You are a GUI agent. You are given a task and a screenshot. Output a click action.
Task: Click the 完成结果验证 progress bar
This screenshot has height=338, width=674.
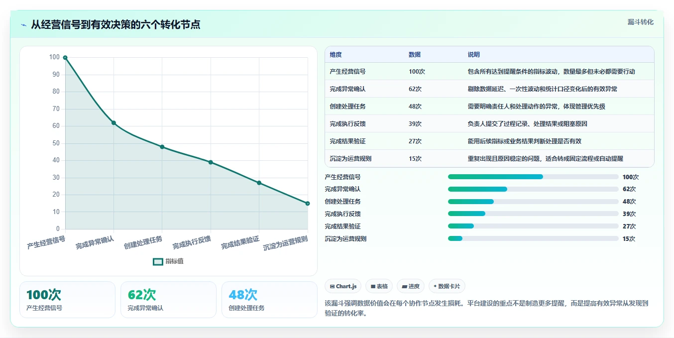point(533,226)
